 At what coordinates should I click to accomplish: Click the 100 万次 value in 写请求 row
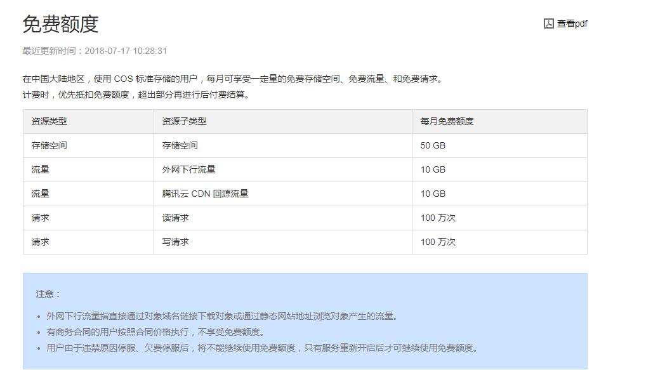tap(438, 242)
